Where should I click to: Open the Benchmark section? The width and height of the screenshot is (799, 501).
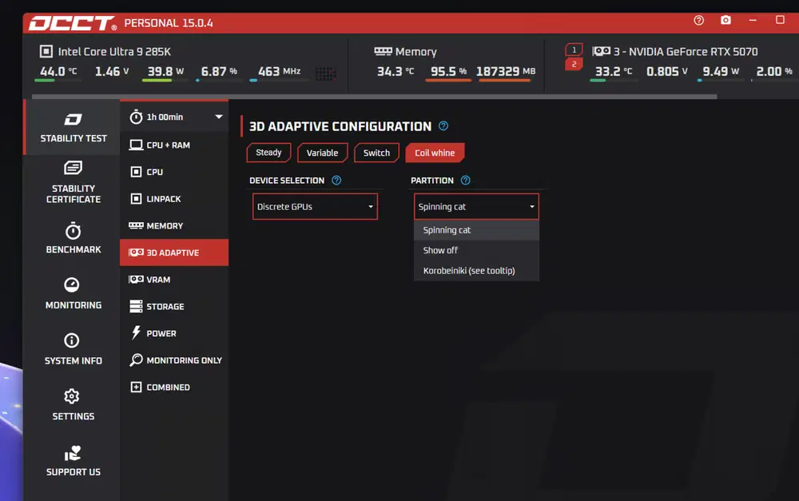tap(73, 238)
